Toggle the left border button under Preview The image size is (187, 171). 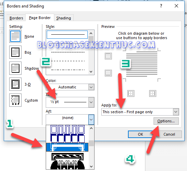coord(131,93)
